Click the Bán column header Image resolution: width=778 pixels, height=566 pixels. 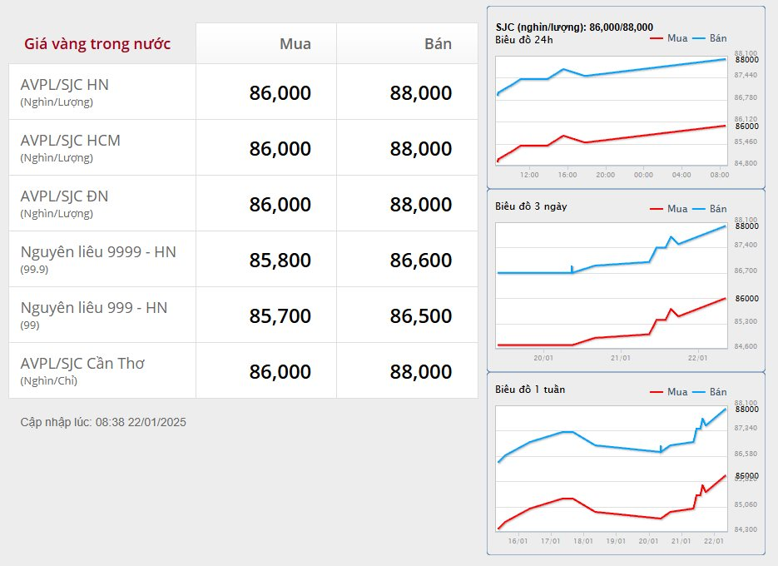[438, 43]
